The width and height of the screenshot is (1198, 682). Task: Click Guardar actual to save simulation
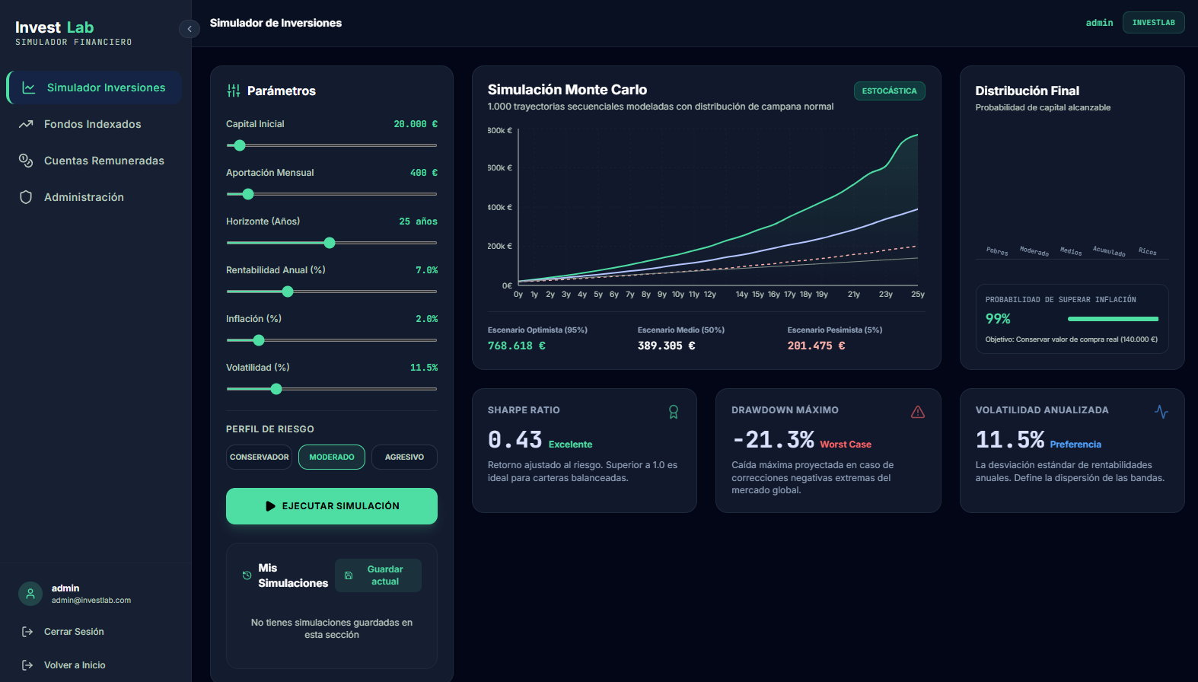tap(378, 575)
